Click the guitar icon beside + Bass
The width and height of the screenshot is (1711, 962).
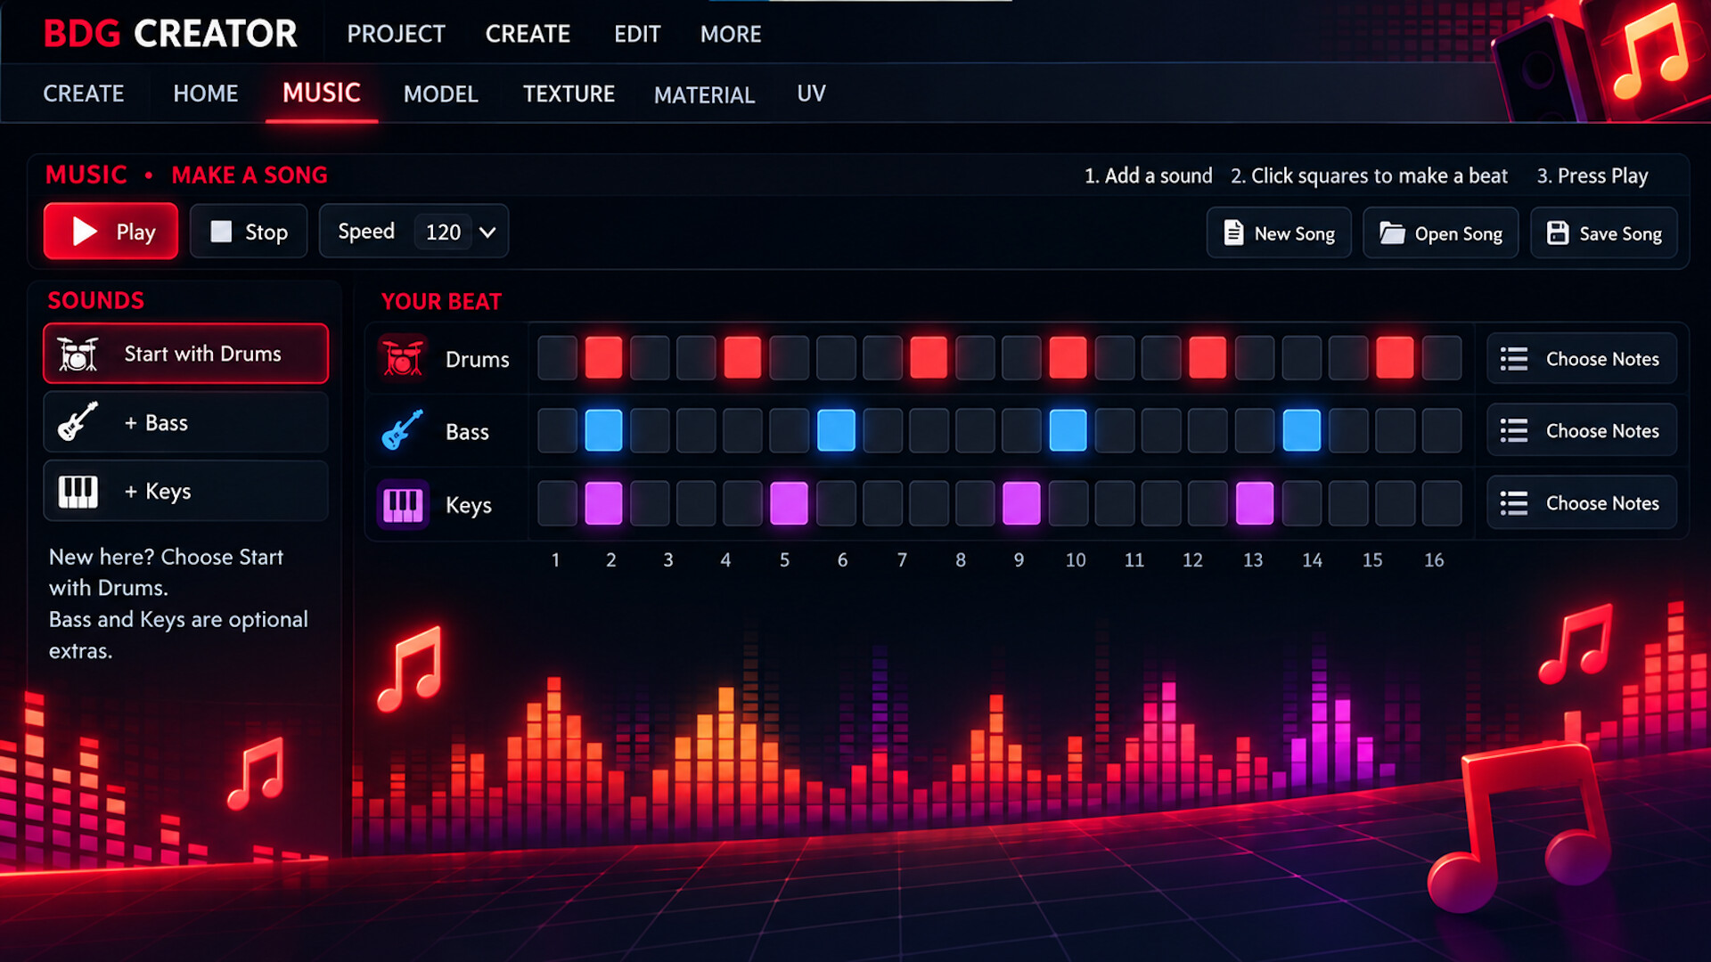pyautogui.click(x=78, y=421)
